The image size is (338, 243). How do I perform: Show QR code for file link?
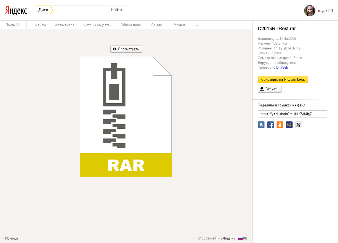click(x=298, y=125)
